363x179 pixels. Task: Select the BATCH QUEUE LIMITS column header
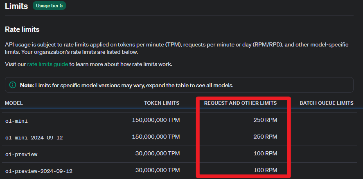[326, 103]
